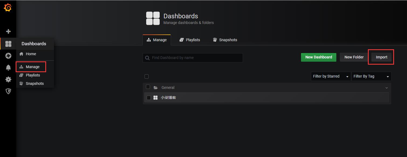Open the Filter By Tag dropdown

click(x=371, y=76)
